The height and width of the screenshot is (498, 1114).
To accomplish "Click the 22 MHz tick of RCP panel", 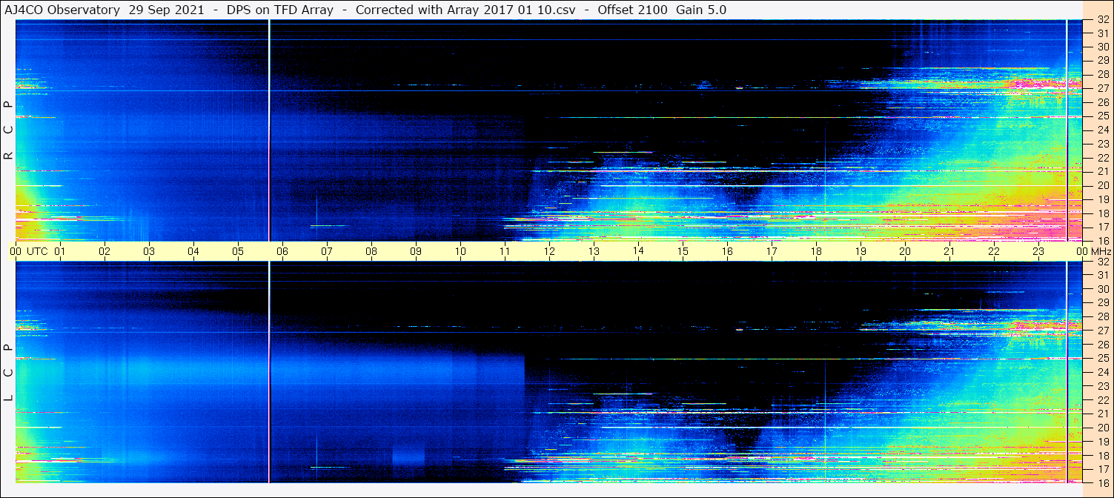I will (1102, 158).
